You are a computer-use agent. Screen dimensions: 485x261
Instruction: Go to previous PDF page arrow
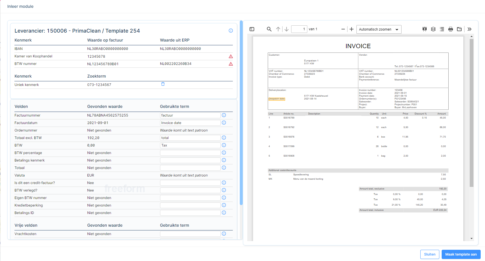[278, 29]
